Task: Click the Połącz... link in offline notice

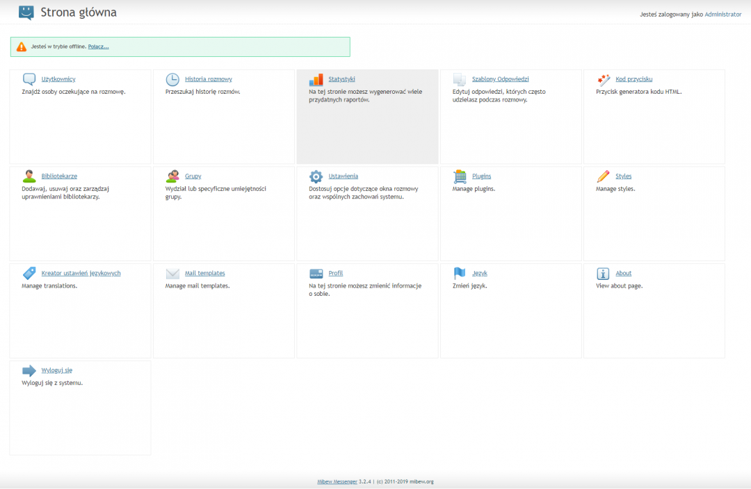Action: click(98, 47)
